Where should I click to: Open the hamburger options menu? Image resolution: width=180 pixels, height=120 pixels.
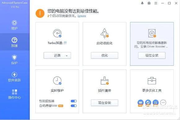coord(156,3)
